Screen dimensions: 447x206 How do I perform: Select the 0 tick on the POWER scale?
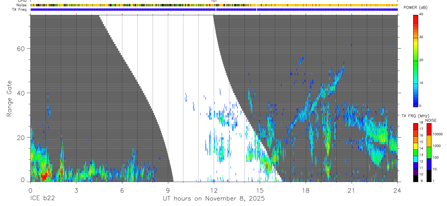420,106
